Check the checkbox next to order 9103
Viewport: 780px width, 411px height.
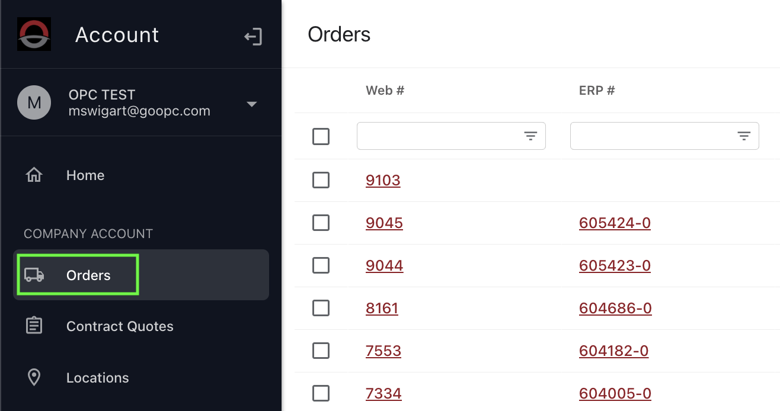pyautogui.click(x=321, y=180)
